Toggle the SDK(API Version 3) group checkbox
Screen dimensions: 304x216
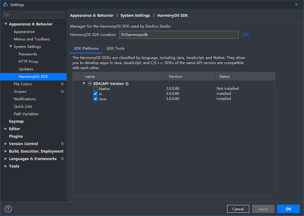click(90, 83)
